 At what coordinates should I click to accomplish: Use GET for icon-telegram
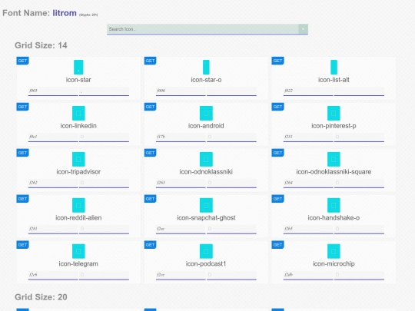(22, 245)
